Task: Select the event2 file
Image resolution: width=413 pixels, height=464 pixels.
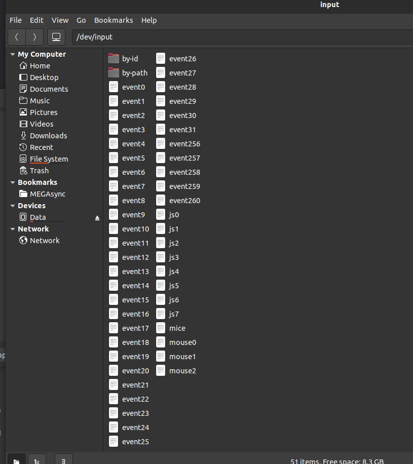Action: tap(127, 115)
